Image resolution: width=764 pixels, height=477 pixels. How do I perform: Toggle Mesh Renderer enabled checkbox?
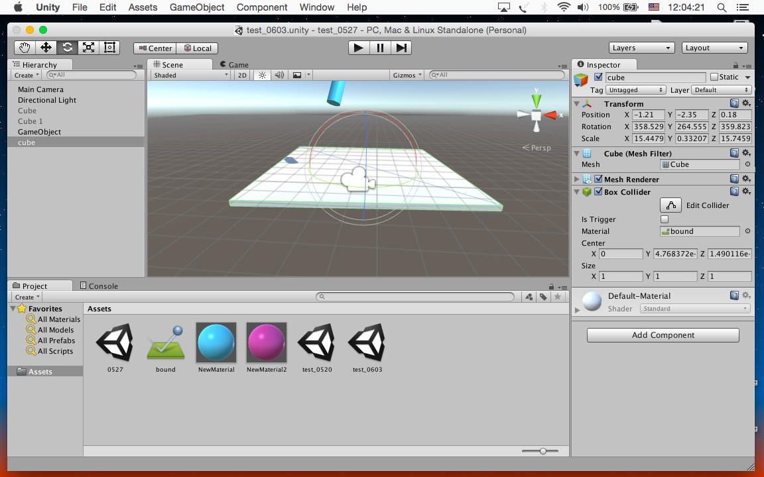point(598,179)
